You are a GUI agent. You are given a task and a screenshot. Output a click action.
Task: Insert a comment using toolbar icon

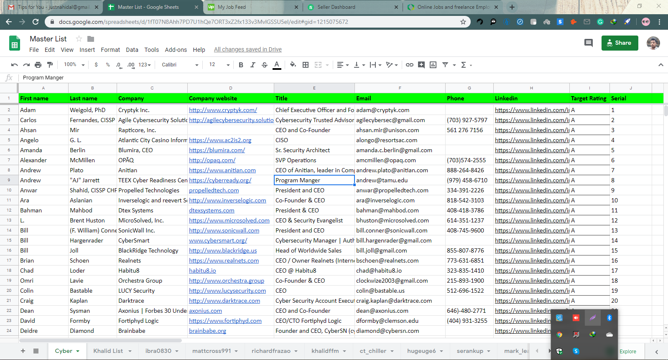pyautogui.click(x=421, y=65)
